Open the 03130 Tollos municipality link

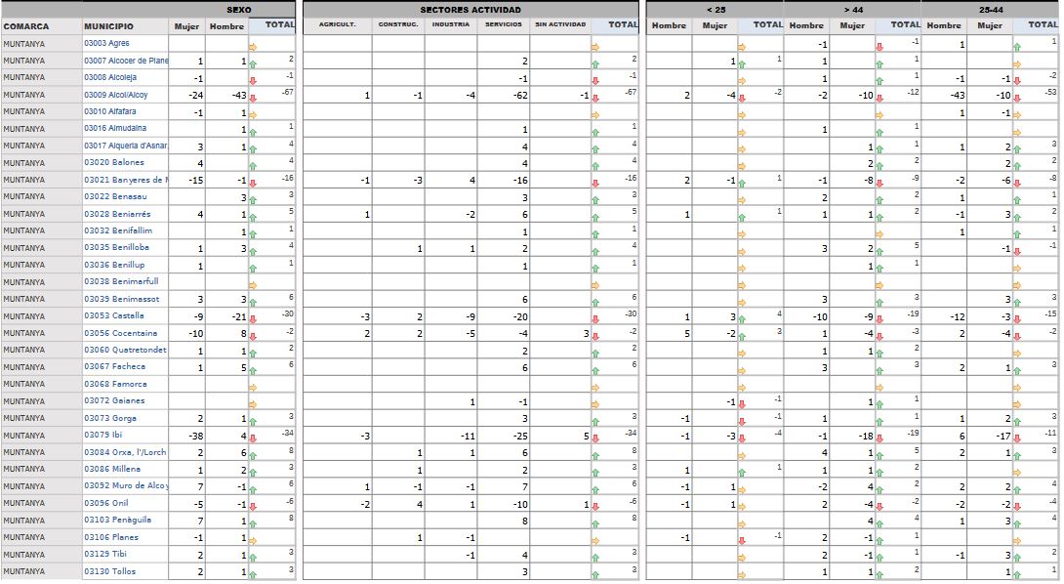109,571
